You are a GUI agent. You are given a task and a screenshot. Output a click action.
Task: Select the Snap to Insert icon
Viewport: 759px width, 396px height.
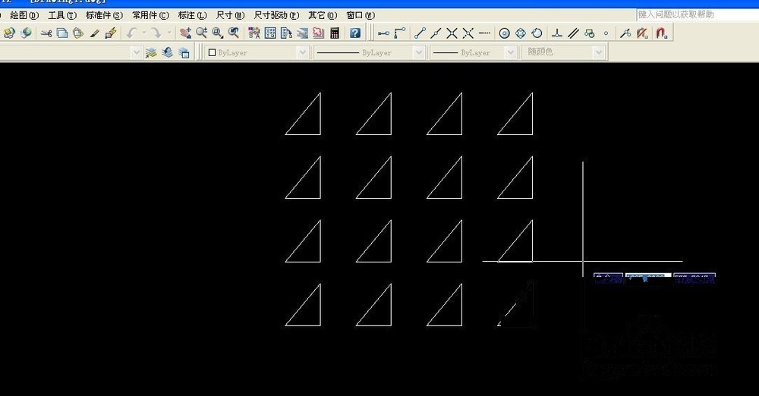point(590,33)
